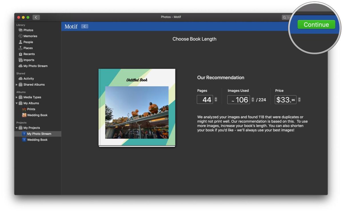Show Recents in the sidebar
This screenshot has width=343, height=213.
click(29, 54)
